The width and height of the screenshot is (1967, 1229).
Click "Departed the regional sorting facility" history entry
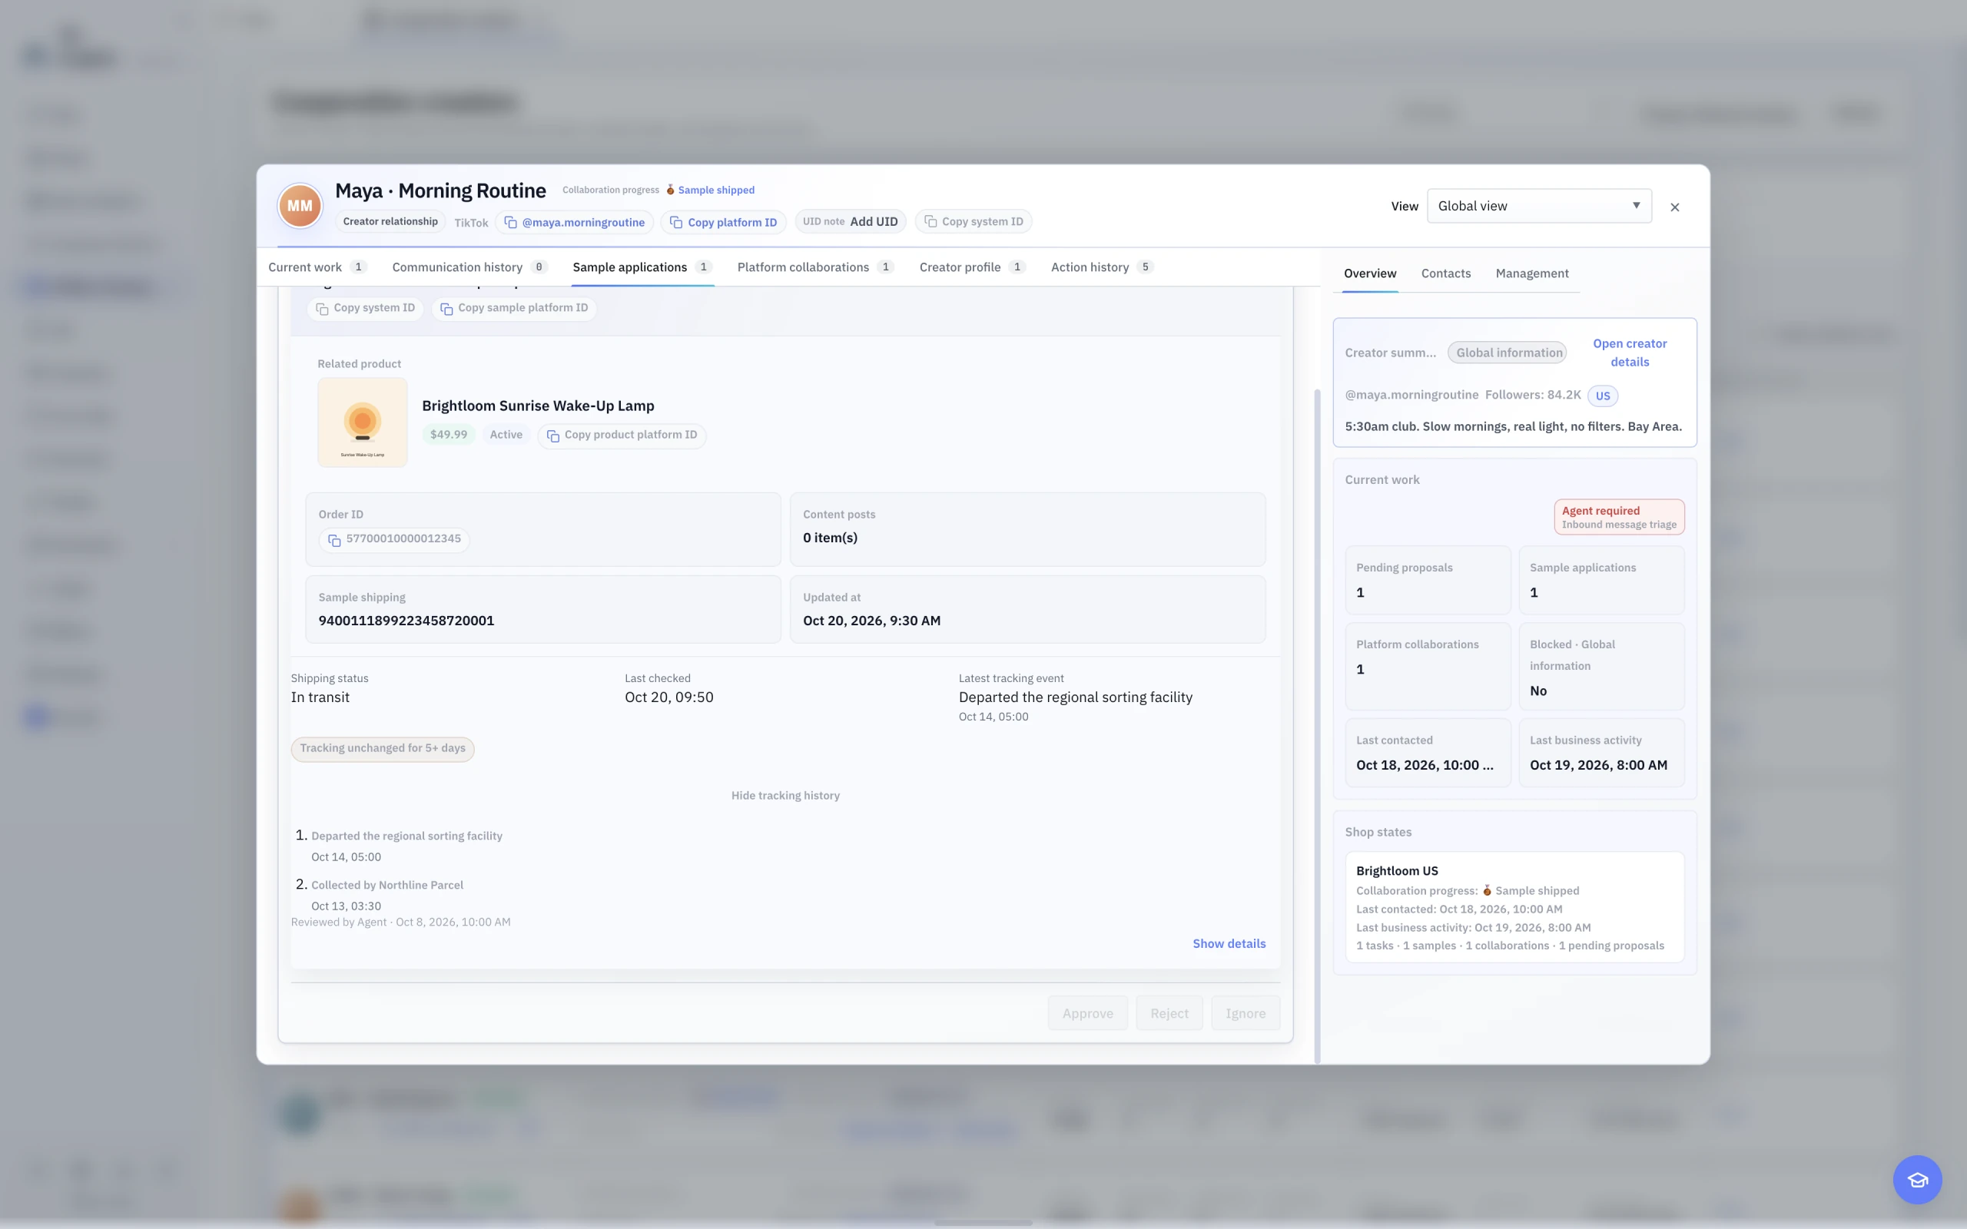pos(406,836)
